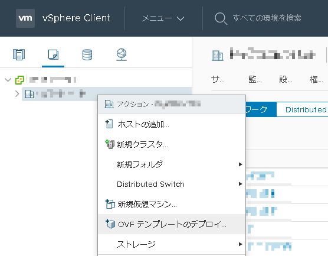Open the 設... (Configure) tab
This screenshot has width=328, height=256.
pyautogui.click(x=286, y=79)
